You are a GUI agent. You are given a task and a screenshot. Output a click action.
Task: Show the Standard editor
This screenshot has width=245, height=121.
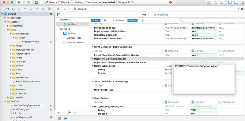coord(209,2)
